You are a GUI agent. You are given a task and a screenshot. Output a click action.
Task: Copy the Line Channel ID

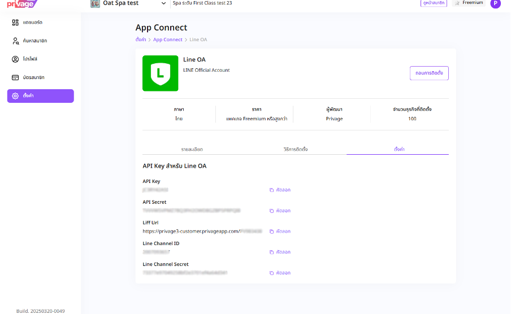(280, 252)
